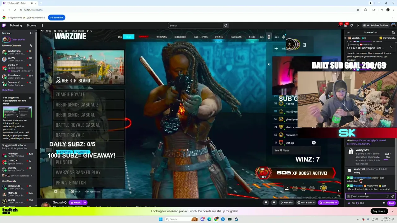
Task: Click the Get Bits button under the stream
Action: tap(286, 203)
